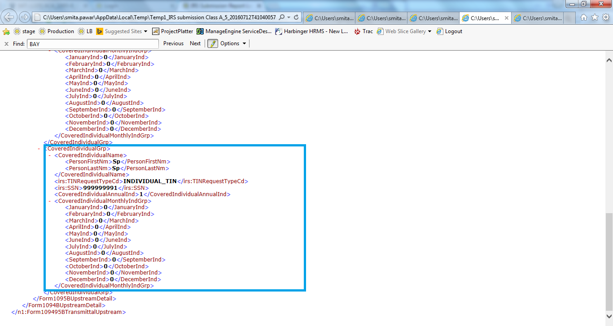The image size is (613, 326).
Task: Collapse the CoveredIndividualMonthlyIndGrp node below CoveredIndividualAnnualInd
Action: [x=50, y=201]
